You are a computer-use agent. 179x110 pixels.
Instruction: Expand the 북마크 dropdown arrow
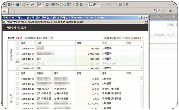tap(59, 5)
